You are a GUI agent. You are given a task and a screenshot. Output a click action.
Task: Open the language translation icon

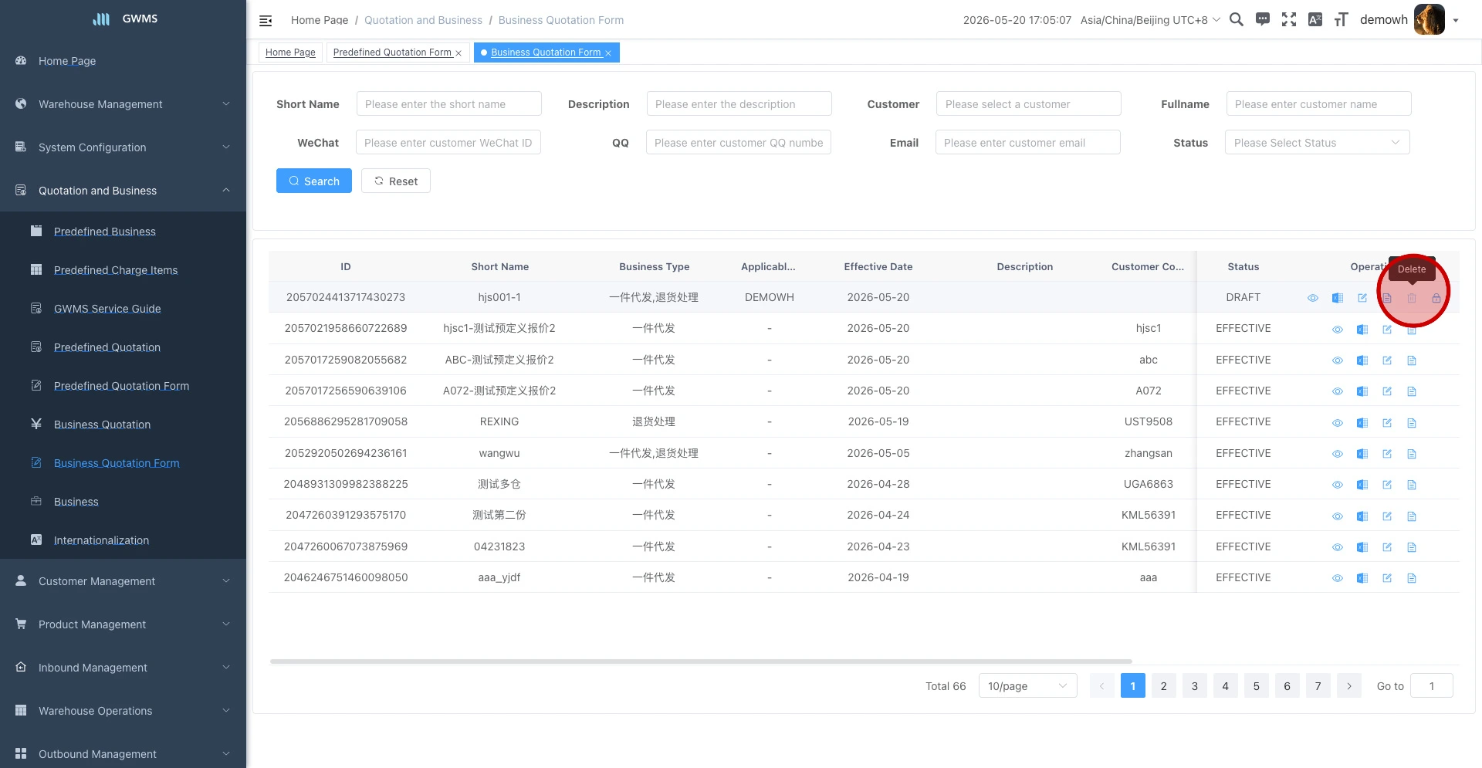(x=1315, y=20)
